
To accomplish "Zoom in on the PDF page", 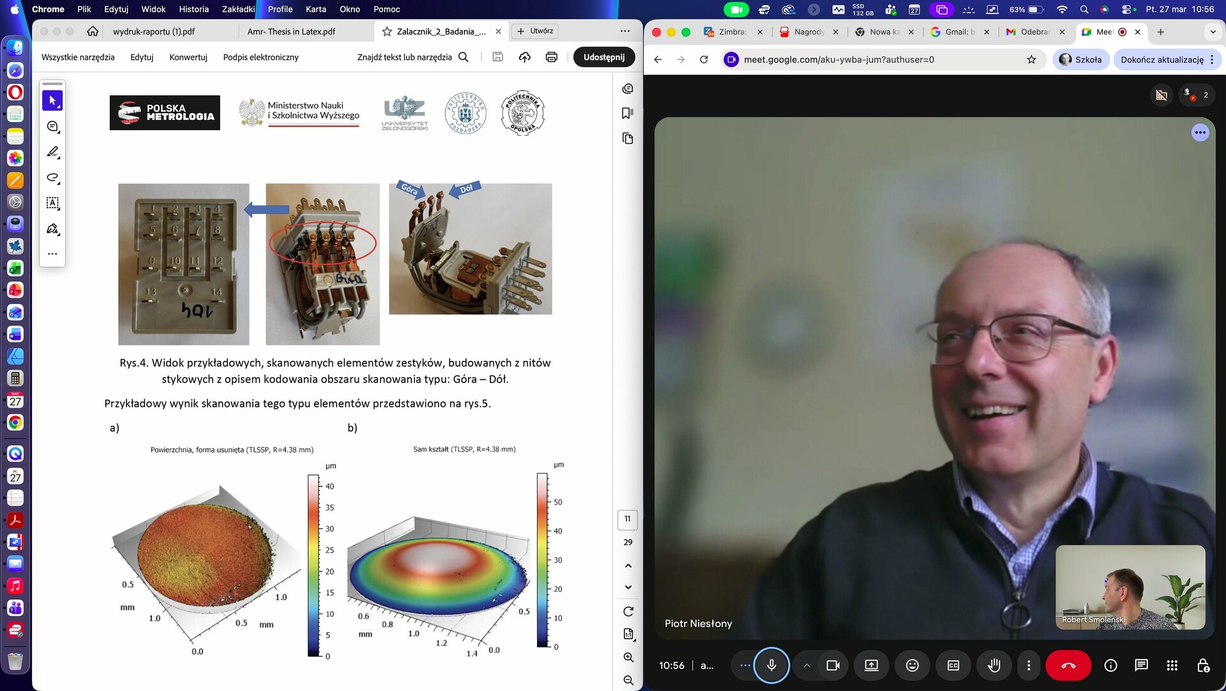I will pos(628,657).
